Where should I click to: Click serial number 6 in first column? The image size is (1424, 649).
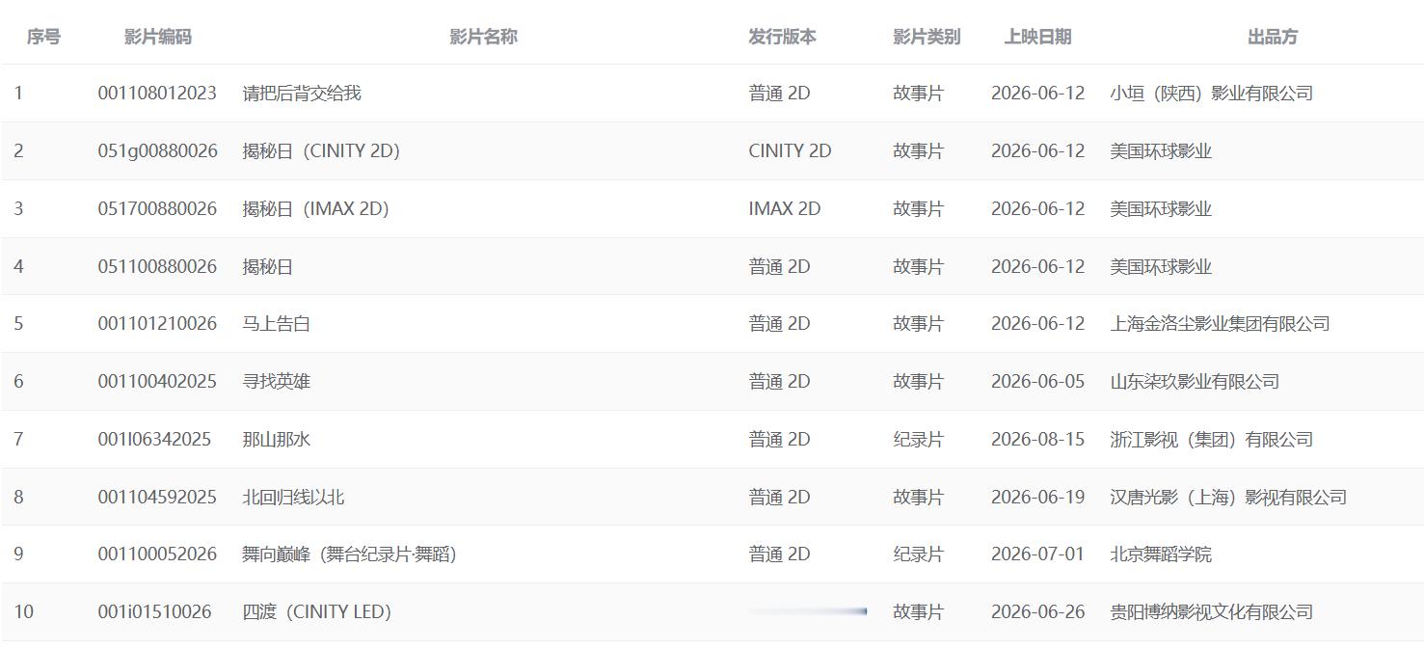point(18,382)
